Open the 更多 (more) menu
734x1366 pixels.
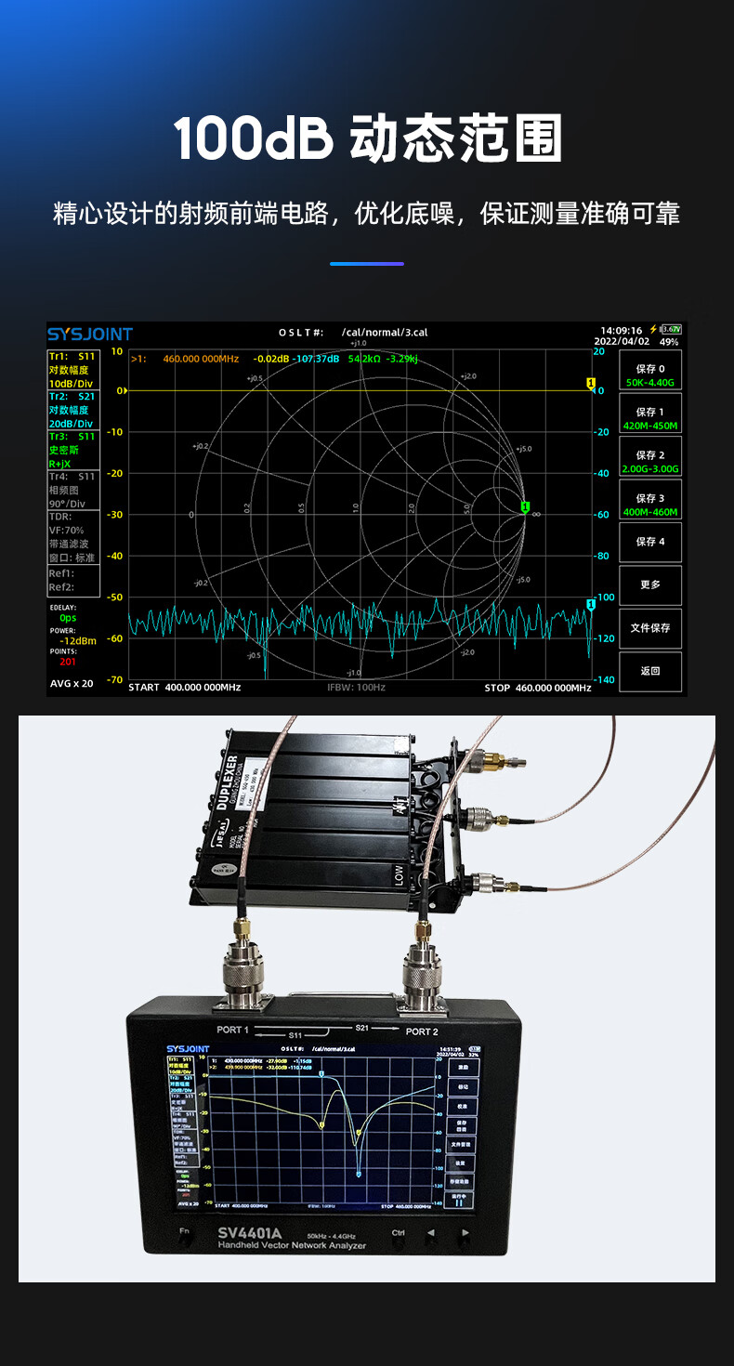[650, 584]
